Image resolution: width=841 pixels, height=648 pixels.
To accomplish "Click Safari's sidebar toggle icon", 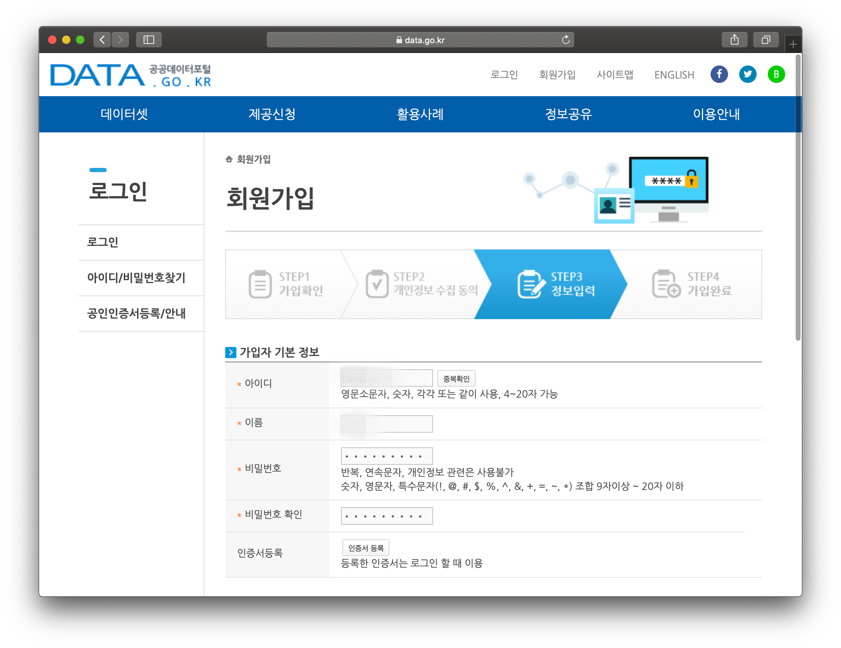I will (x=149, y=40).
